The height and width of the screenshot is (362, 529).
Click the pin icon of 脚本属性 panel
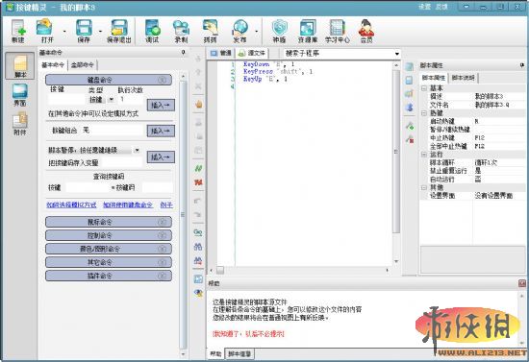[522, 65]
